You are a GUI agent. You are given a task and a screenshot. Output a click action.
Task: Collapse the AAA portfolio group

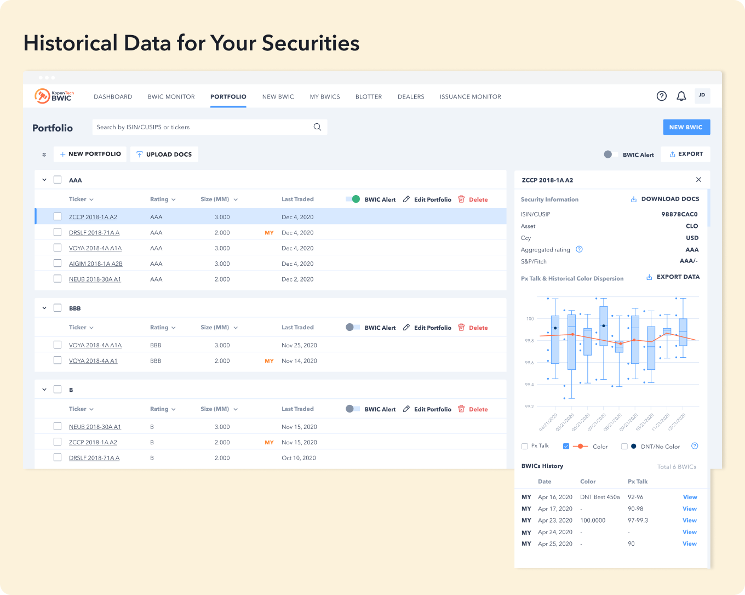click(44, 180)
